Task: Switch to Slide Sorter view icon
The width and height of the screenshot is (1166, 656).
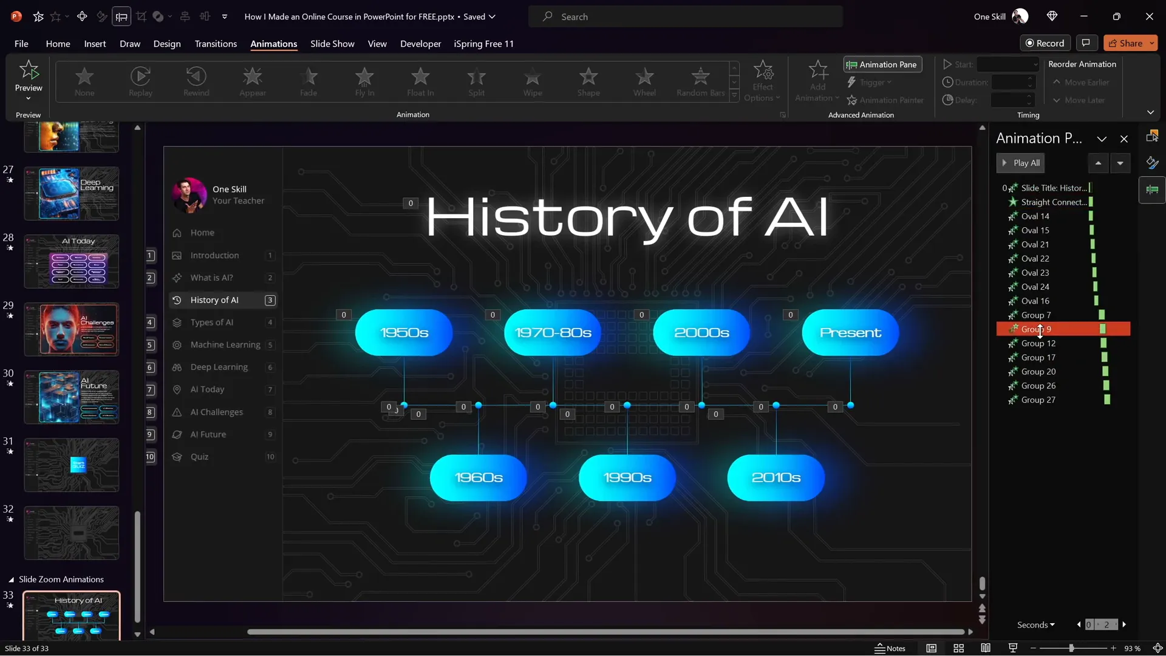Action: pos(958,648)
